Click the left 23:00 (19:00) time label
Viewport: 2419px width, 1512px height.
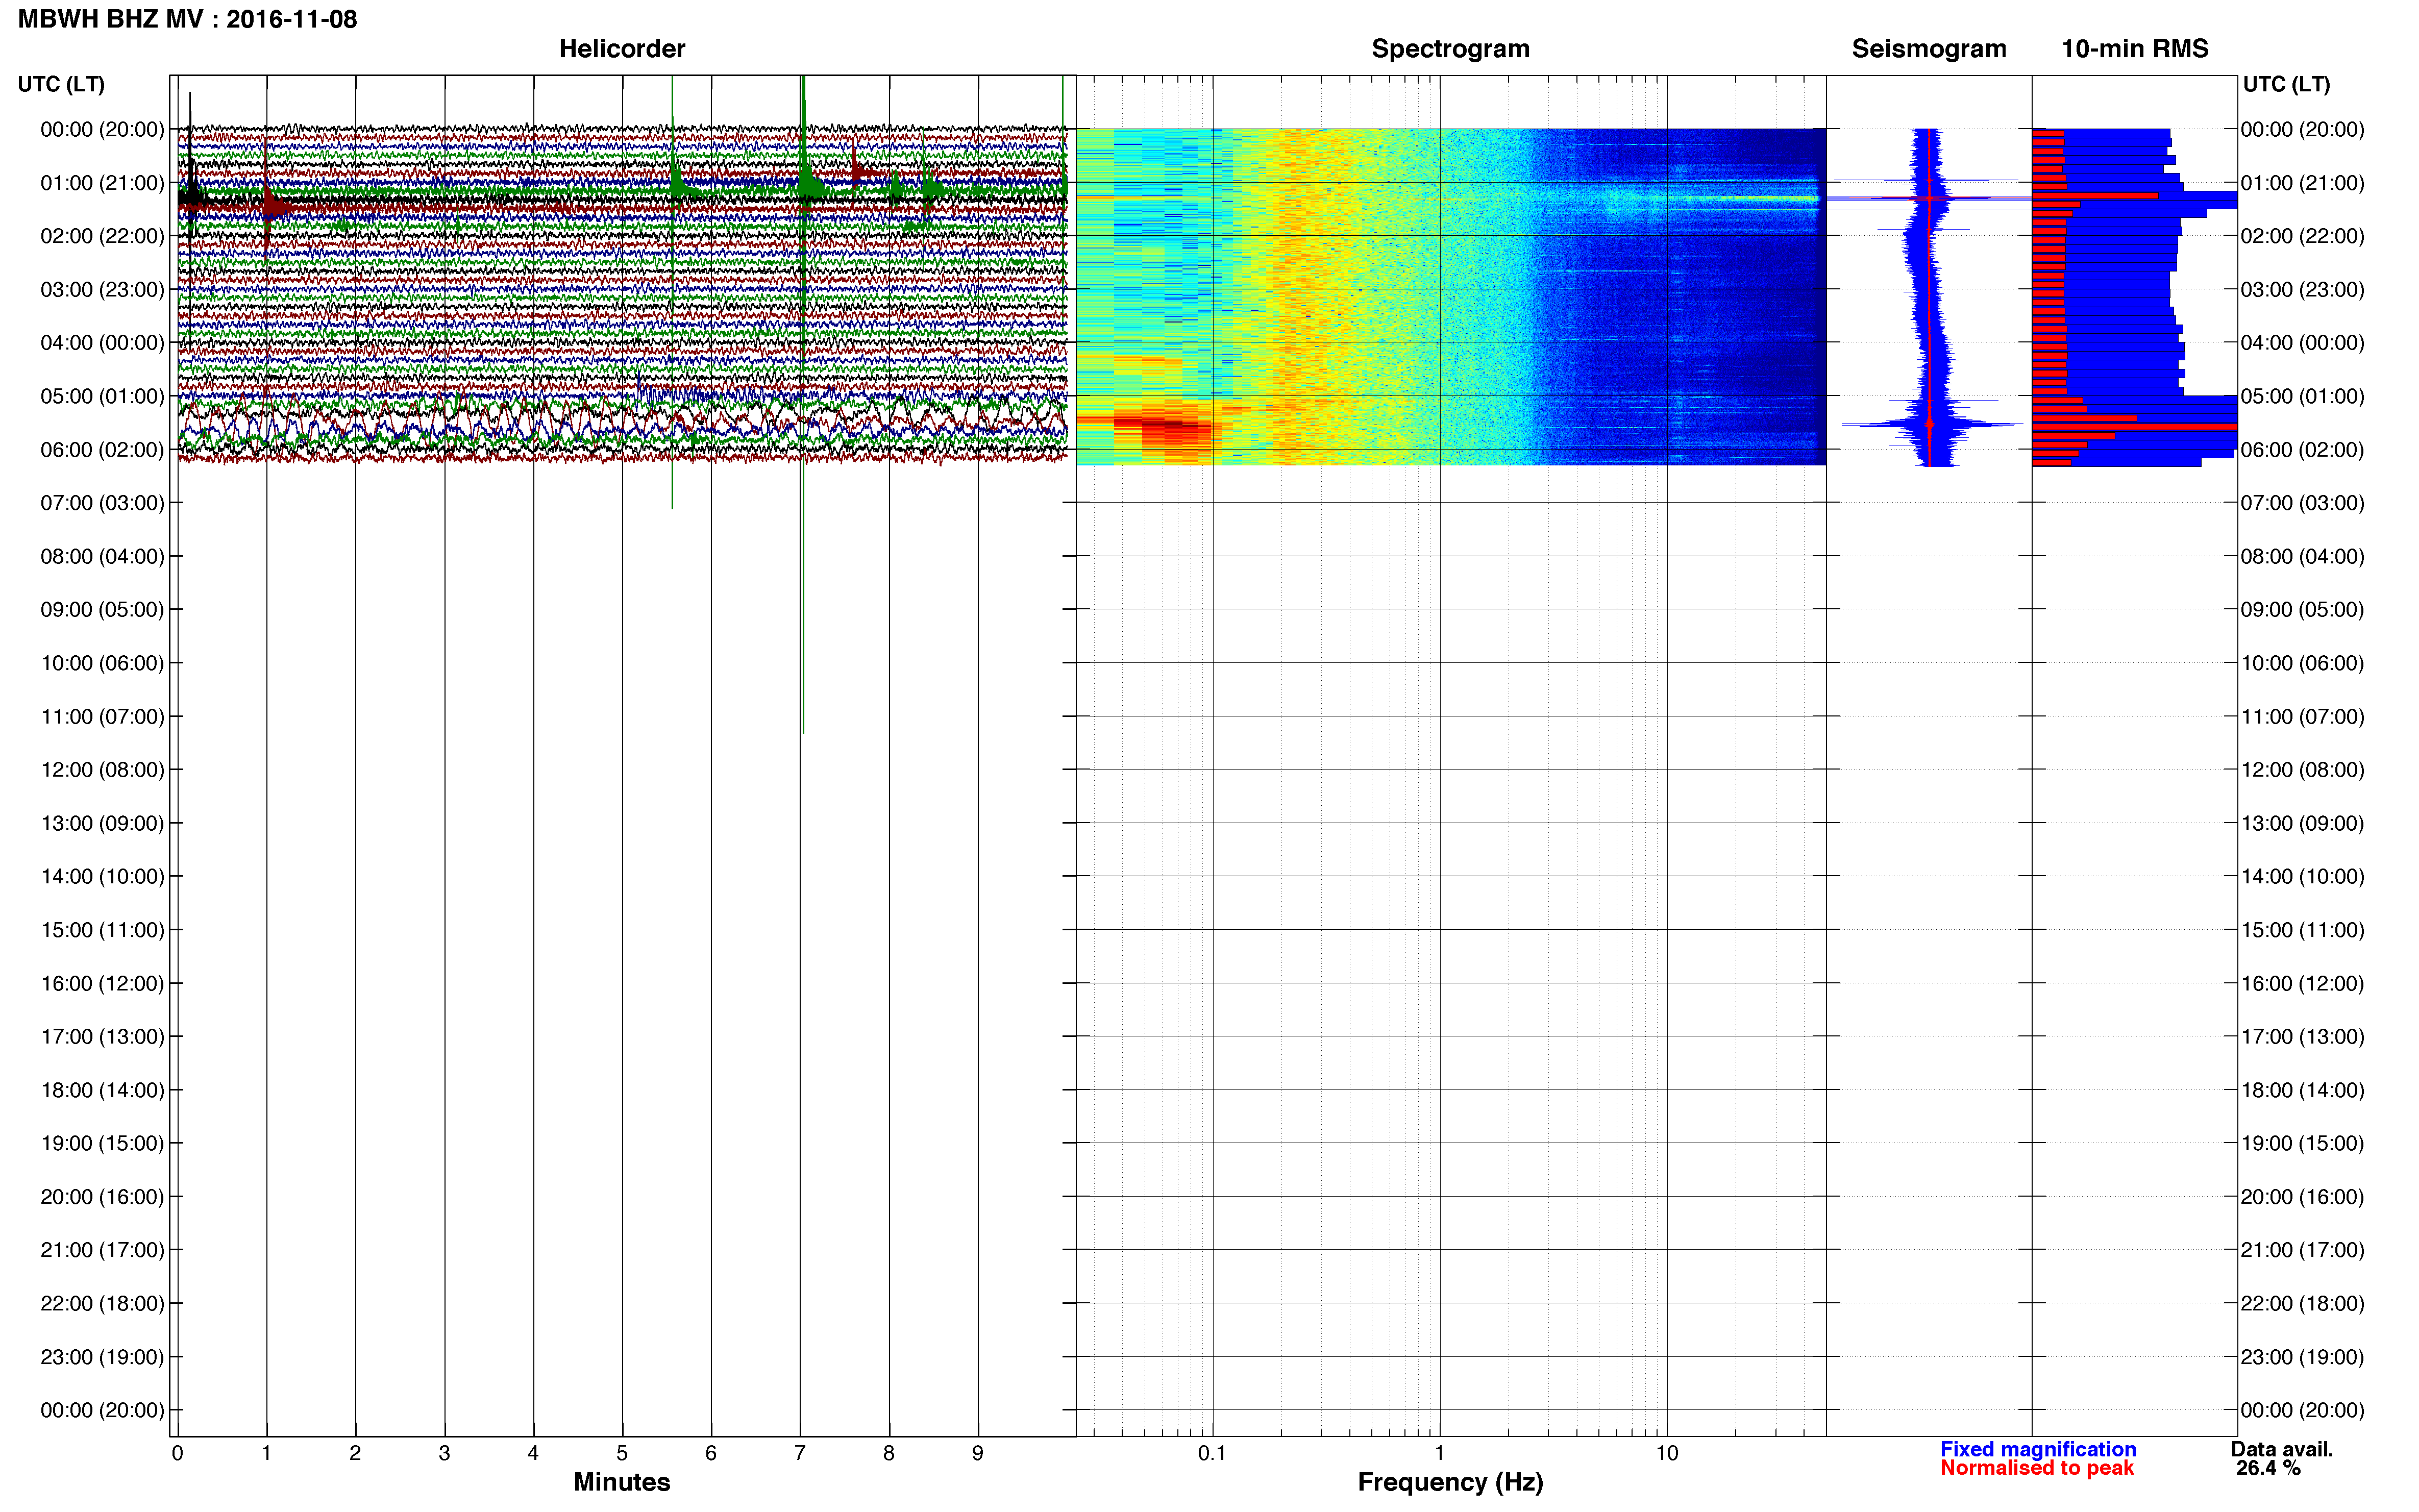(102, 1357)
